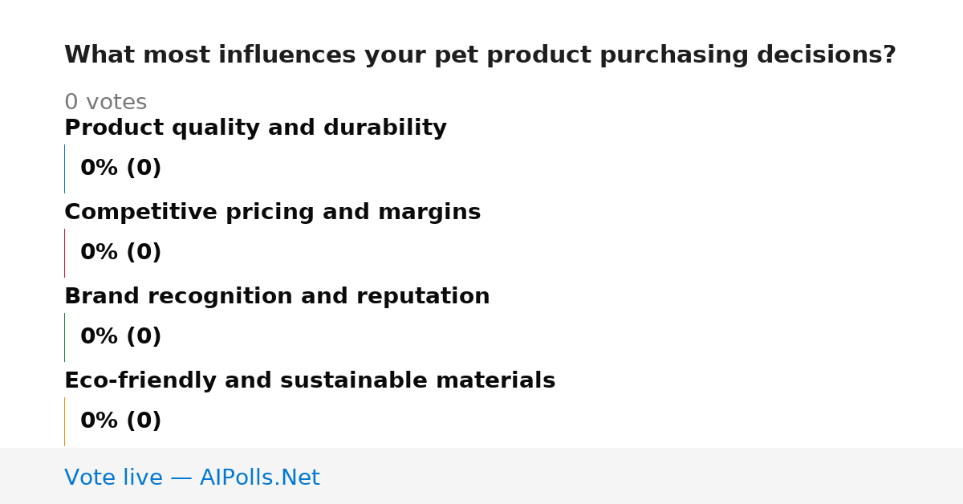Click the blue bar for product quality
963x504 pixels.
[x=64, y=169]
